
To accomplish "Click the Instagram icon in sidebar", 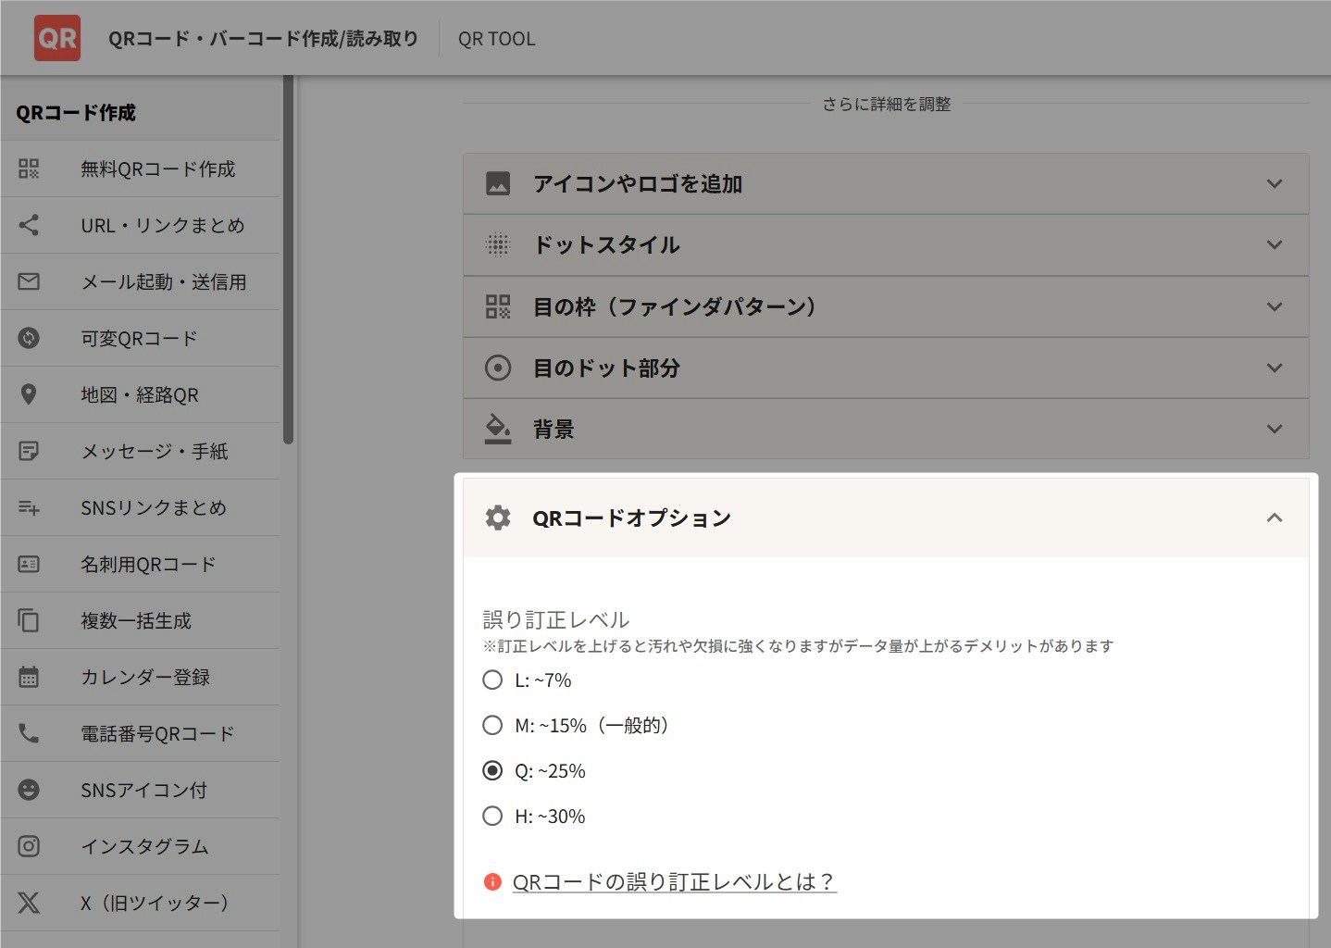I will (29, 846).
